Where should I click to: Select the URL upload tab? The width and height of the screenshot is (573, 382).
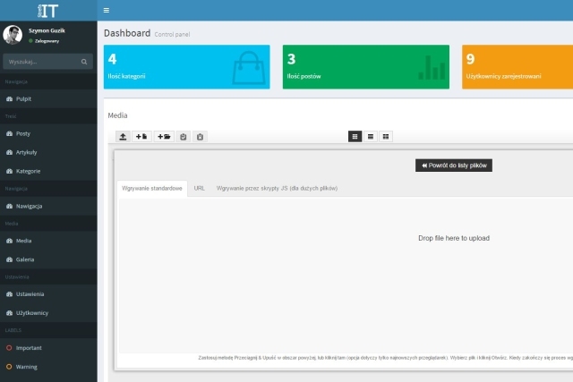[x=199, y=189]
